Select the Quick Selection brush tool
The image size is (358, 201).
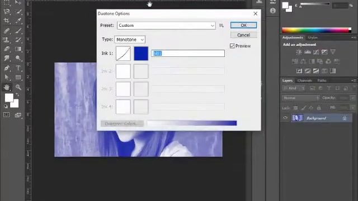point(18,11)
